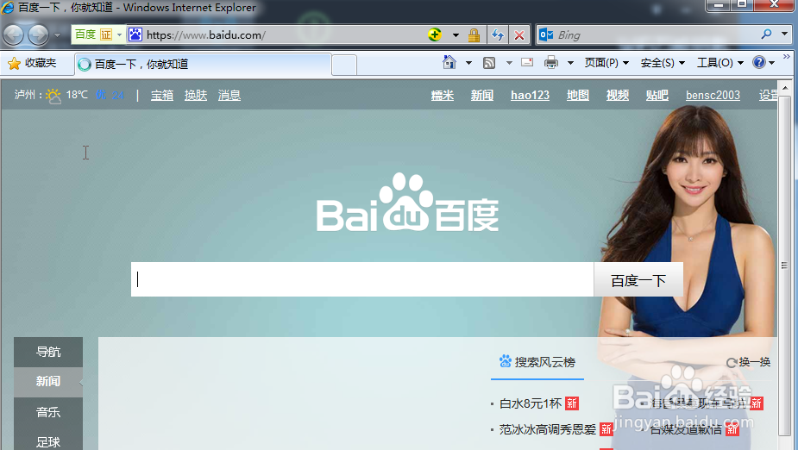Image resolution: width=798 pixels, height=450 pixels.
Task: Open 收藏夹 Favorites star button
Action: point(32,63)
